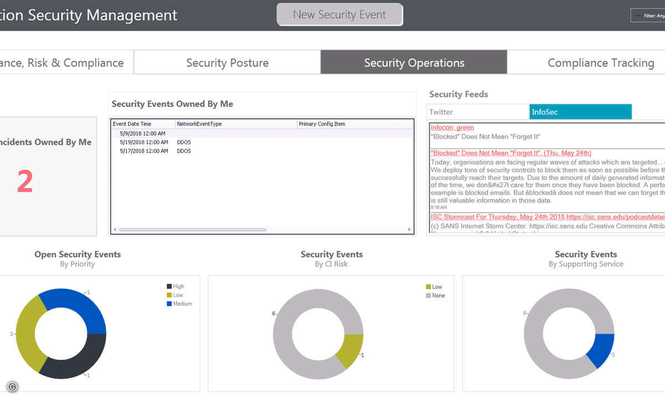Image resolution: width=665 pixels, height=399 pixels.
Task: Open the '"Blocked" Does Not Mean "Forget It", (Thu, May 24th)' link
Action: 511,153
